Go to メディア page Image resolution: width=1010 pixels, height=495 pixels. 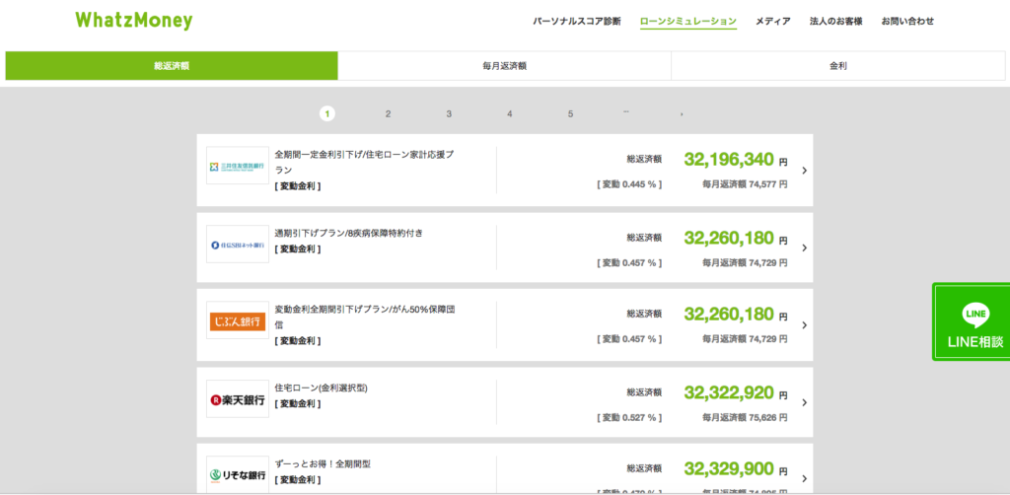[773, 22]
